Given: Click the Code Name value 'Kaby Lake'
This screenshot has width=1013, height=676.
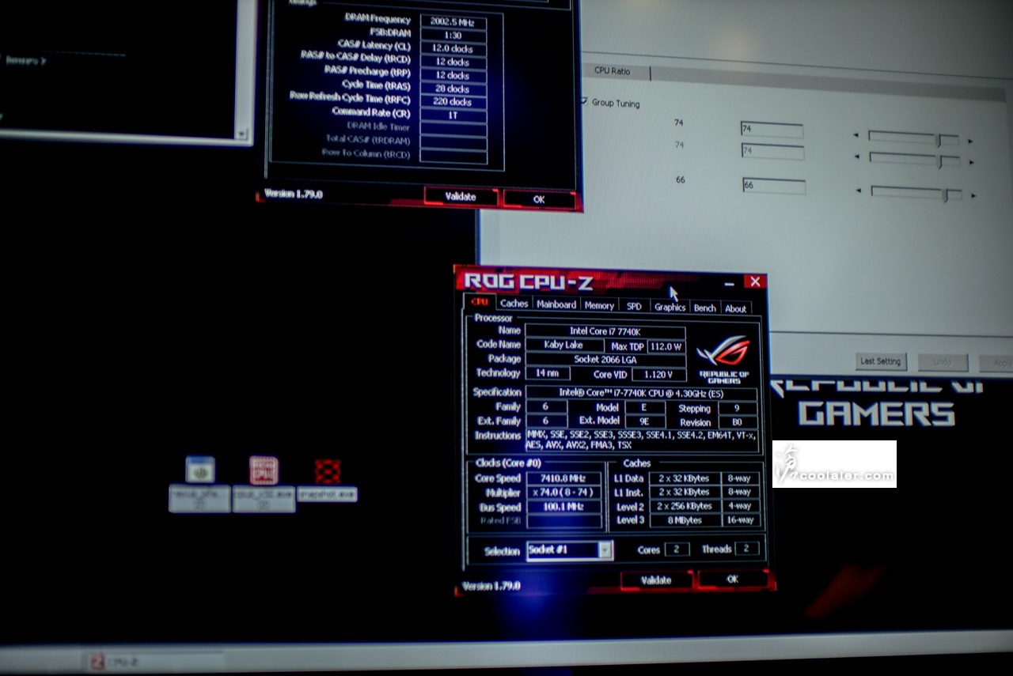Looking at the screenshot, I should click(x=563, y=345).
